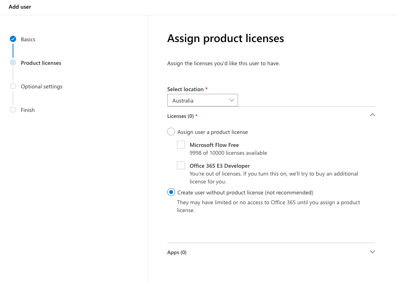Click the Product licenses step circle
The width and height of the screenshot is (397, 282).
13,63
